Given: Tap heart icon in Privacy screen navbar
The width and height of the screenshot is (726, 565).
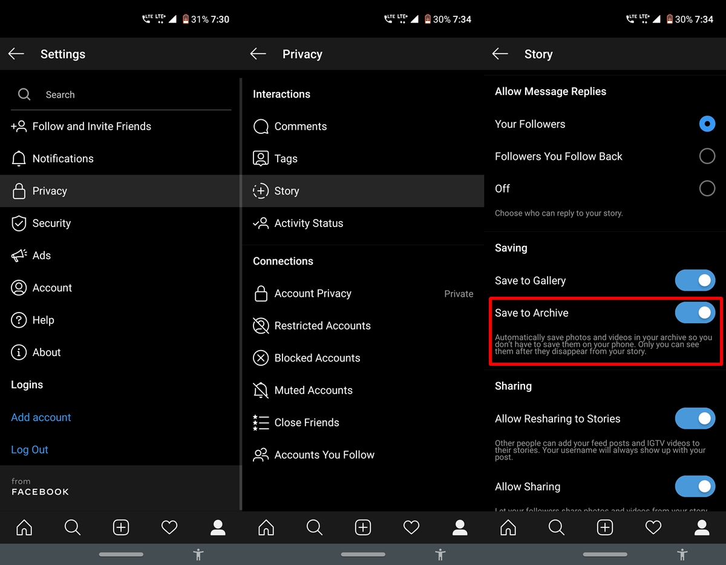Looking at the screenshot, I should [x=411, y=527].
